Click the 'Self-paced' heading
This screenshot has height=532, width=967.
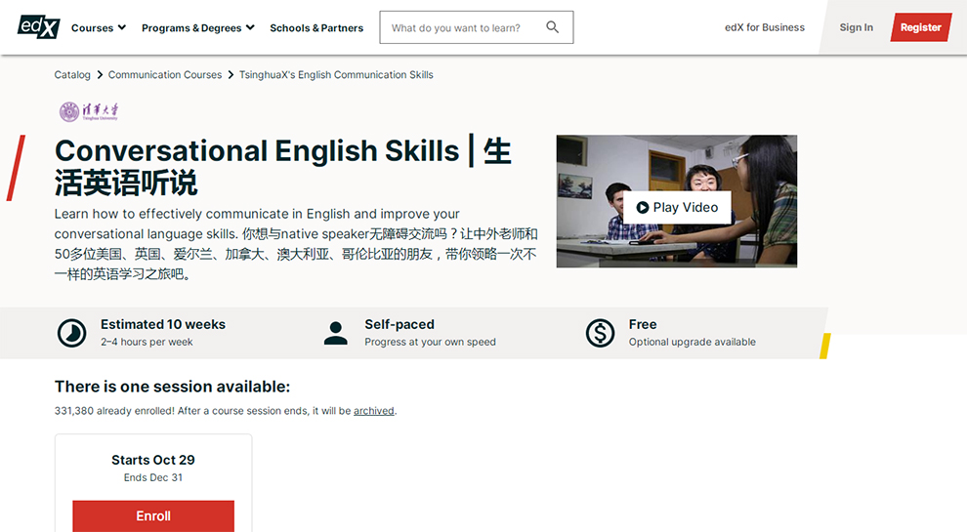click(x=399, y=324)
